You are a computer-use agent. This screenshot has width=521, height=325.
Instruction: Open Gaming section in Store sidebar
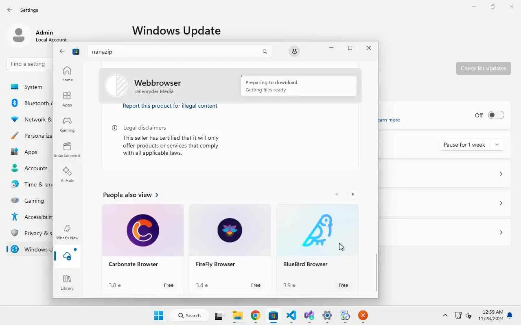click(67, 124)
